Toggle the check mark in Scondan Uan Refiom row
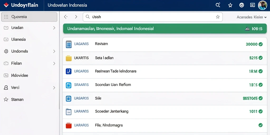Viewport: 270px width, 135px height. (261, 85)
